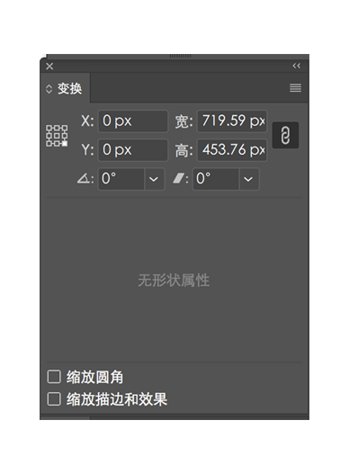
Task: Cycle panel view with up-down arrows by 变换
Action: tap(49, 89)
